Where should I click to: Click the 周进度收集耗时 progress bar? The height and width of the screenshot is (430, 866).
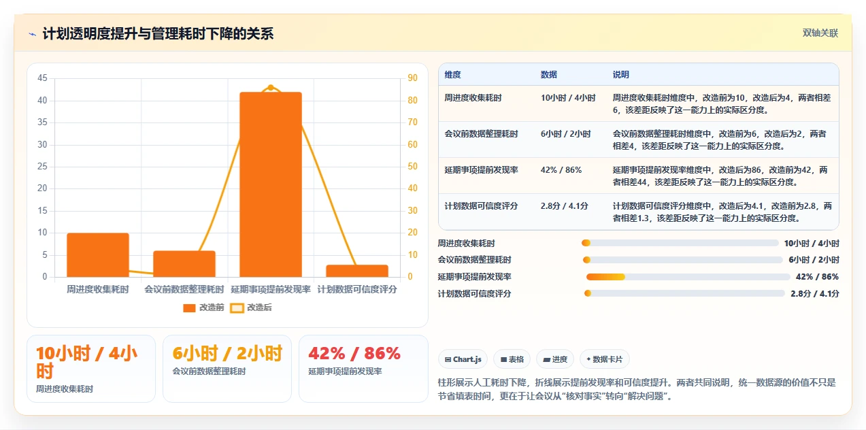tap(680, 243)
